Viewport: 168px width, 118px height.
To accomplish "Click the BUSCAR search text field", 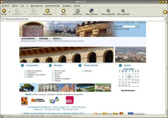I will click(x=129, y=26).
